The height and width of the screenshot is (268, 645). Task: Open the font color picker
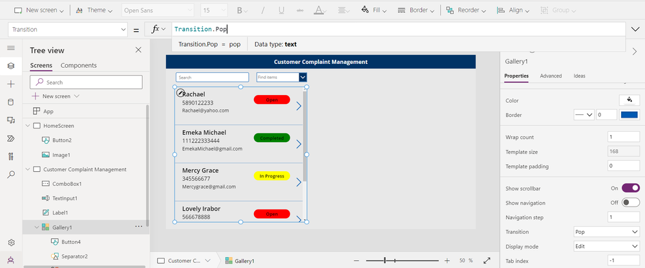point(321,10)
